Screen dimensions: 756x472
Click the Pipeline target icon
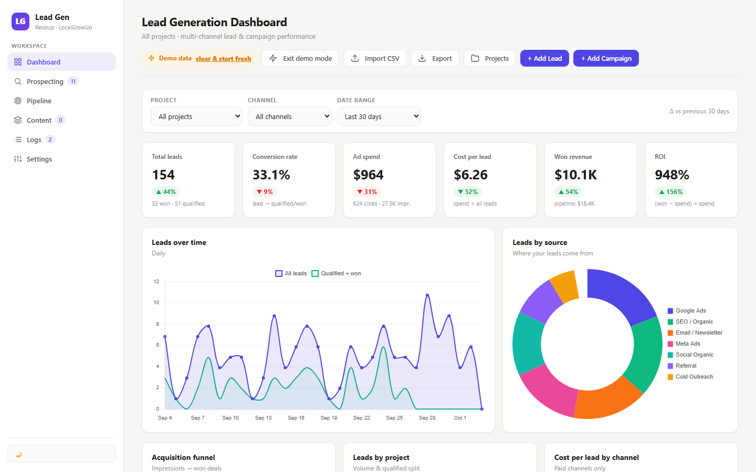click(18, 101)
